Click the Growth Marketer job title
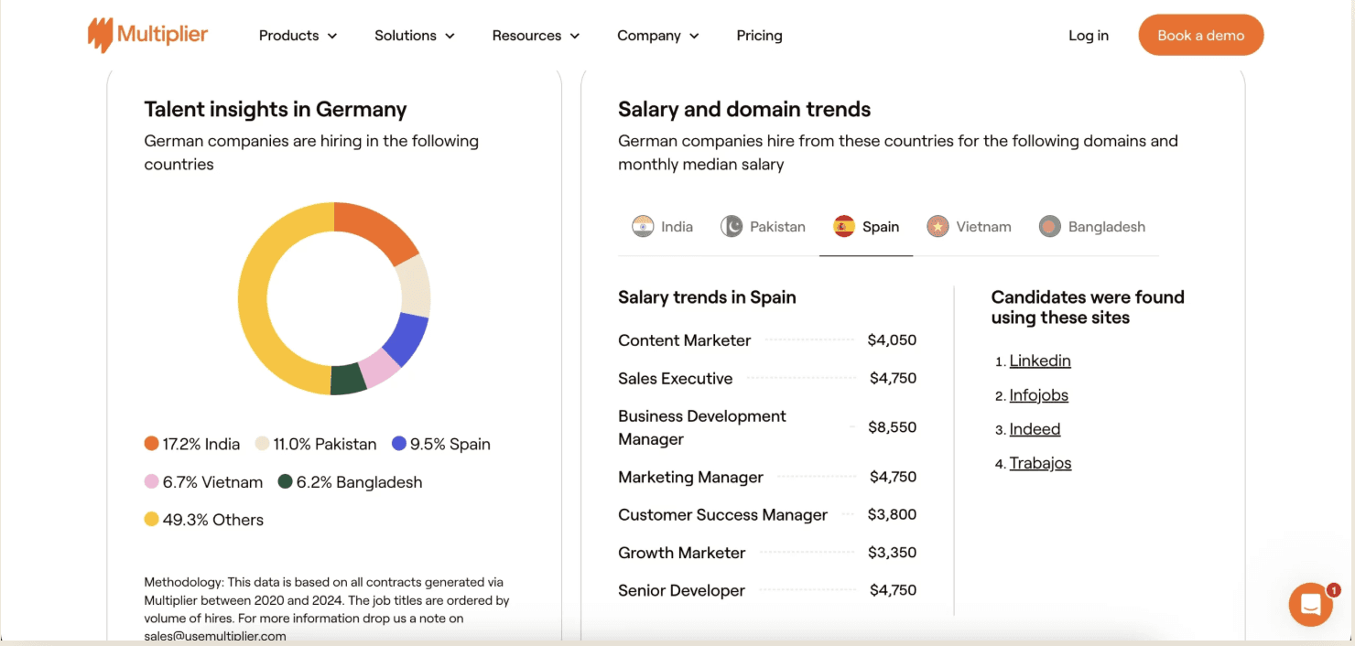 (682, 553)
